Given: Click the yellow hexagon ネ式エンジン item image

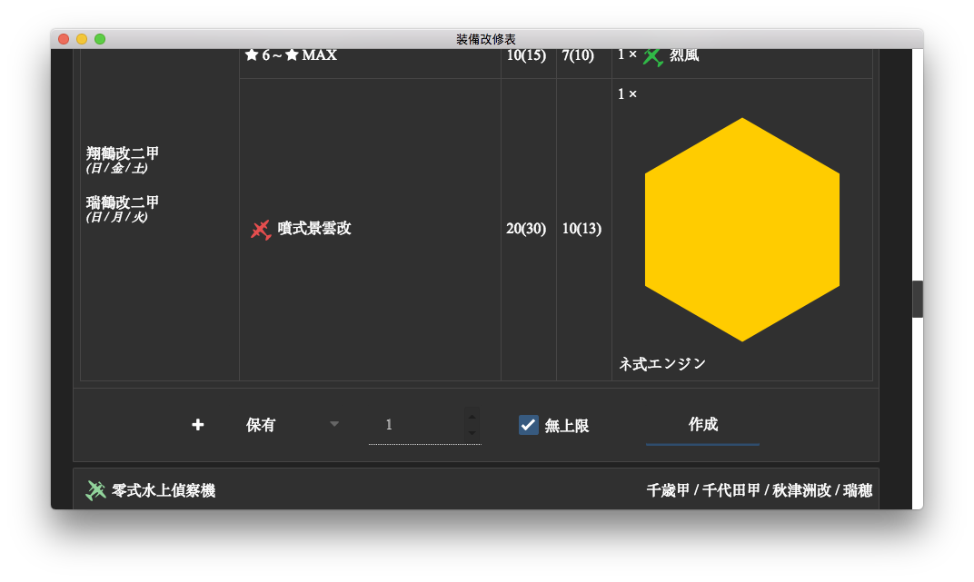Looking at the screenshot, I should pyautogui.click(x=741, y=229).
